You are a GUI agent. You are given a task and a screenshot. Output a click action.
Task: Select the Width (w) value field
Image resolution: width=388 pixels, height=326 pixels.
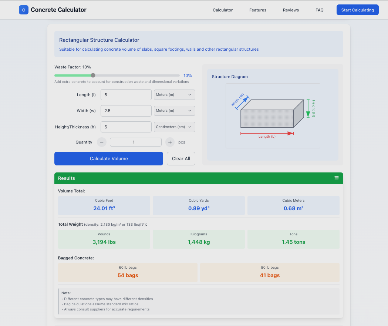[126, 111]
